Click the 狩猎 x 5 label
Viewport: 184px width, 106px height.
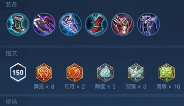click(136, 87)
